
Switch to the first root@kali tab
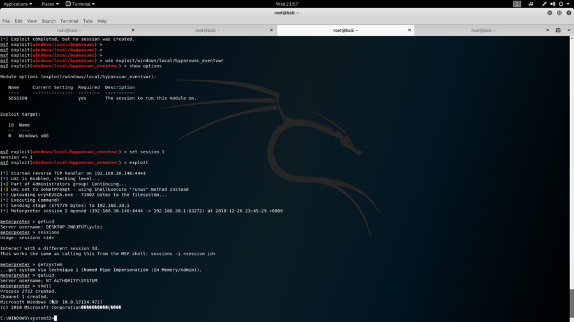pyautogui.click(x=69, y=31)
